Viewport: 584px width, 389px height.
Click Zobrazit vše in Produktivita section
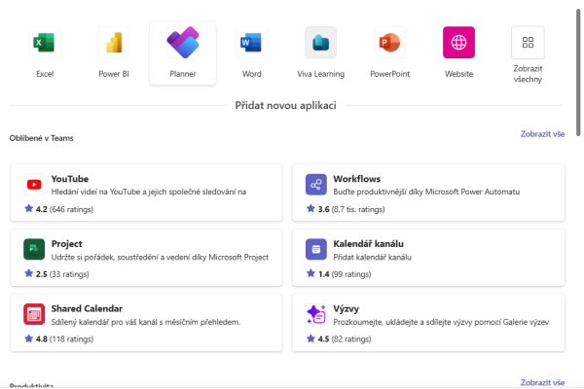click(542, 383)
